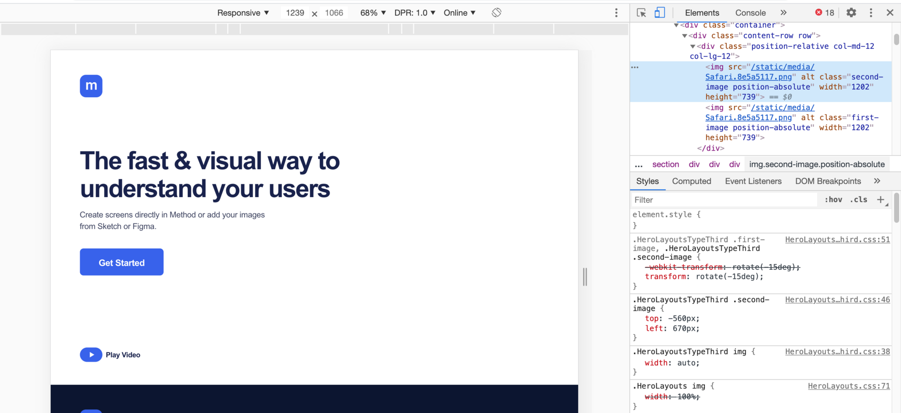The width and height of the screenshot is (901, 413).
Task: Click the Elements tree scrollbar
Action: point(896,39)
